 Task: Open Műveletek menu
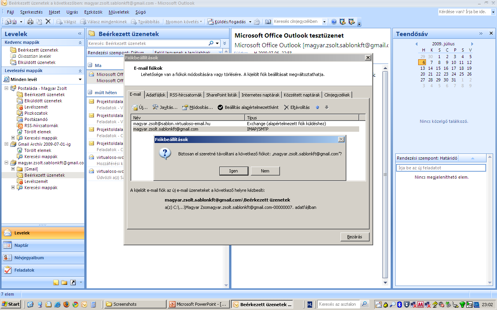pos(119,12)
